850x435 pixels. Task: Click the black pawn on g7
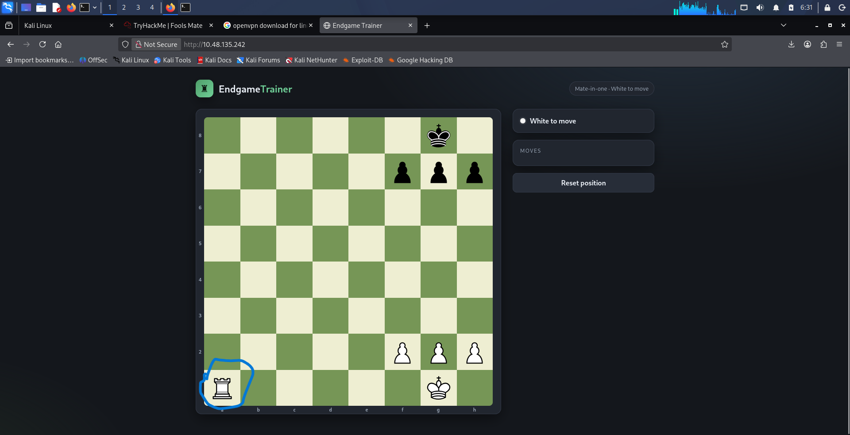pos(439,172)
